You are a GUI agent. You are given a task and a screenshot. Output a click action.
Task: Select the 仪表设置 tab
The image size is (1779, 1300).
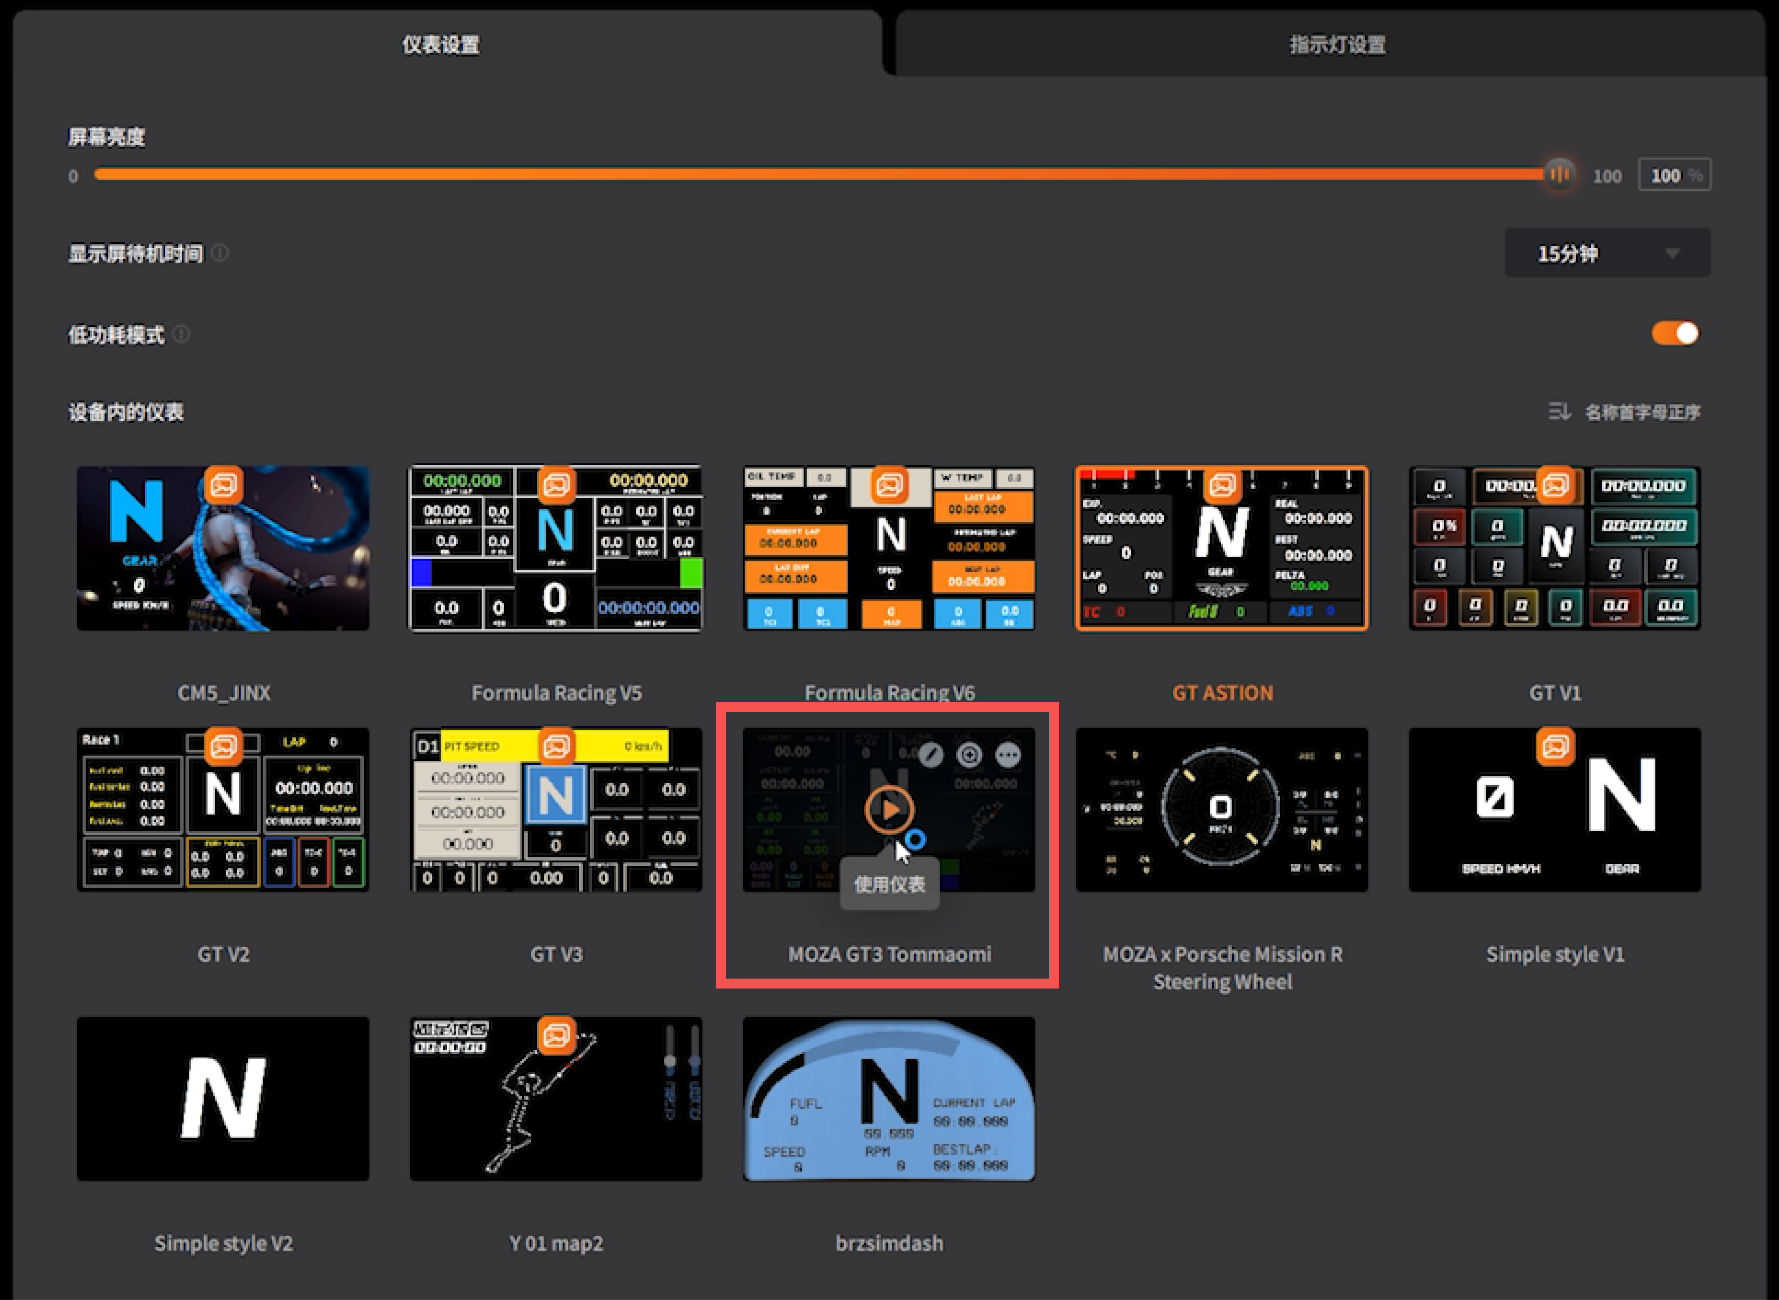coord(441,45)
